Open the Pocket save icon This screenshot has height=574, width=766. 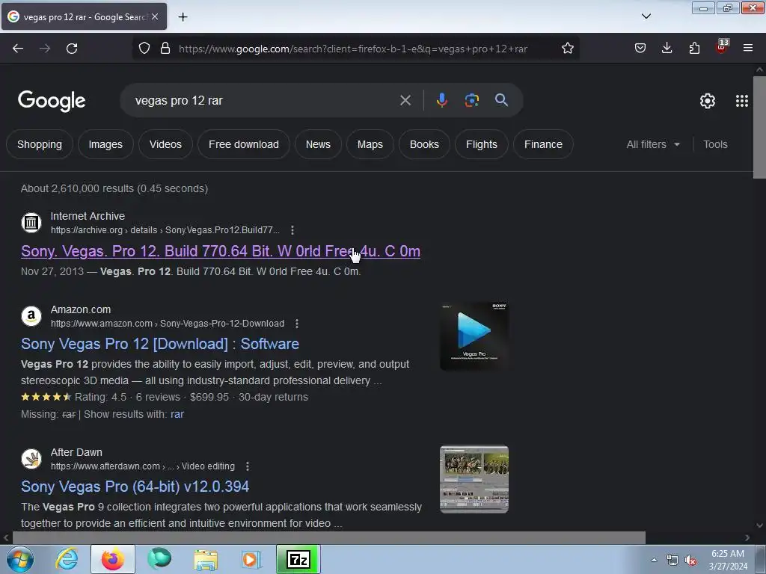640,48
